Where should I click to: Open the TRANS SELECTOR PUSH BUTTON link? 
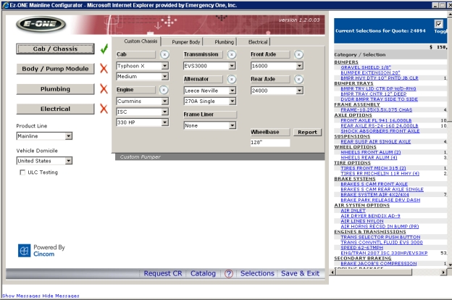pos(380,237)
